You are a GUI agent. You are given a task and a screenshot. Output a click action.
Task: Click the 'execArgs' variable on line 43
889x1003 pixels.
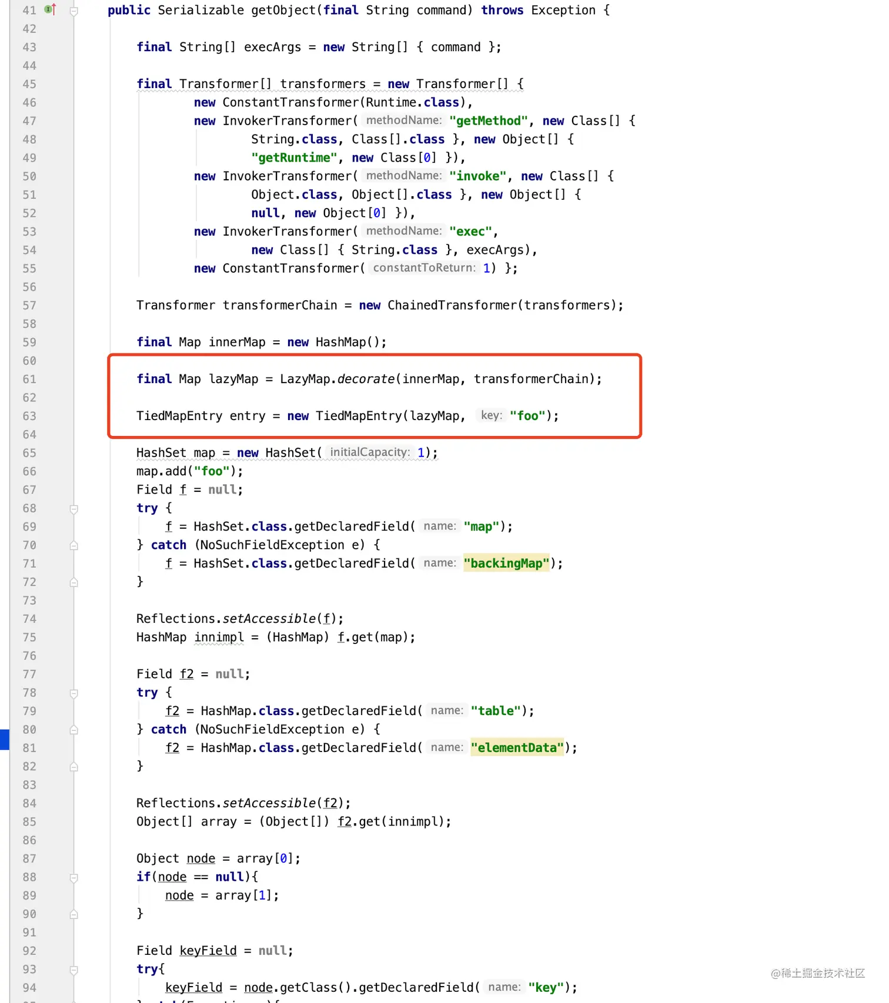click(x=272, y=47)
